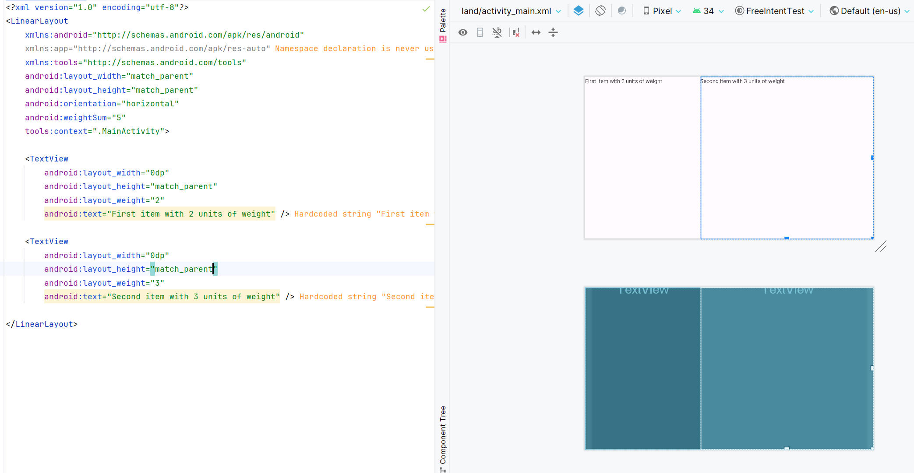Open Pixel device selector dropdown
The height and width of the screenshot is (473, 914).
tap(662, 11)
